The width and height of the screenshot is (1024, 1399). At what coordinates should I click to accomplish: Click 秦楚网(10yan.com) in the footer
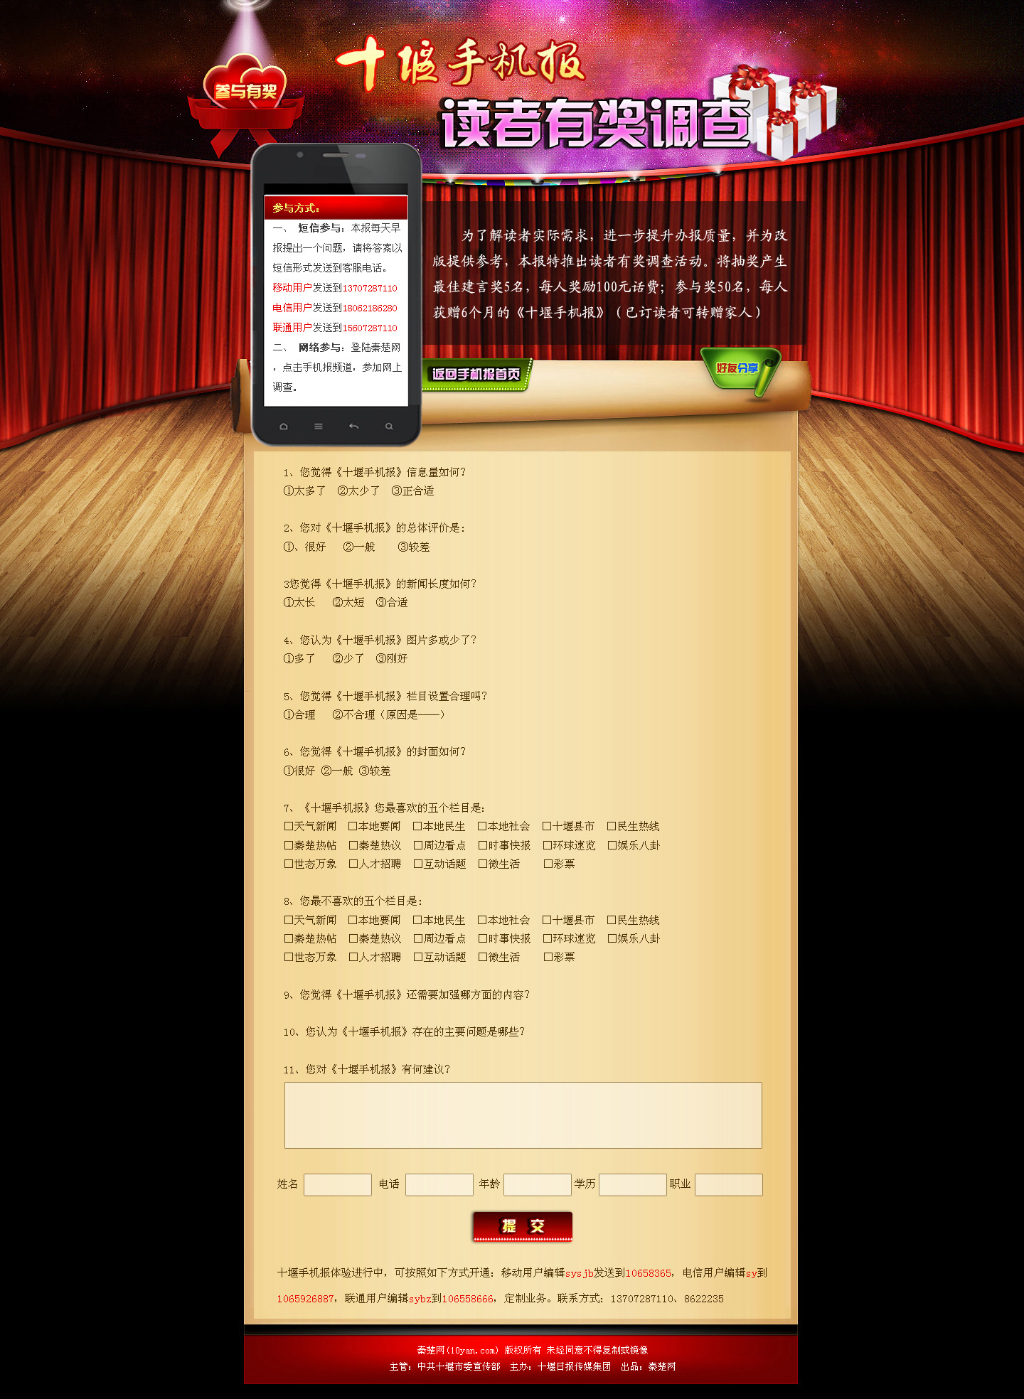(458, 1350)
